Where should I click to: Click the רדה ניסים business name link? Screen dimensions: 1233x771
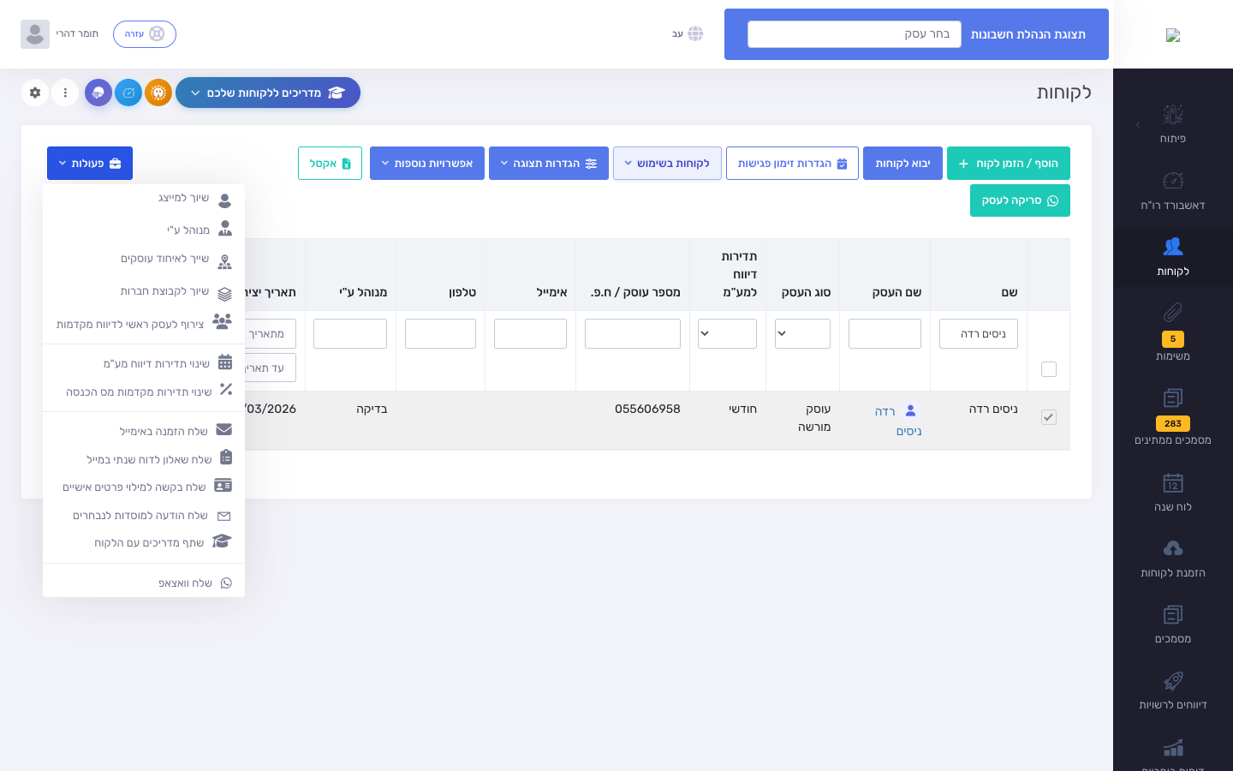pos(896,421)
